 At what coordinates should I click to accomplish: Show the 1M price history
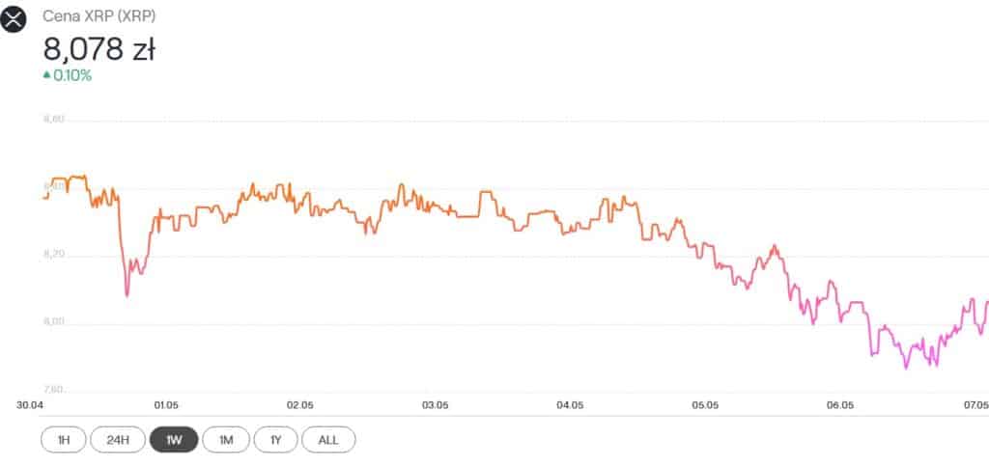[x=226, y=440]
